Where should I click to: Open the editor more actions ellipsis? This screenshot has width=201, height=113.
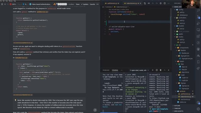point(169,3)
